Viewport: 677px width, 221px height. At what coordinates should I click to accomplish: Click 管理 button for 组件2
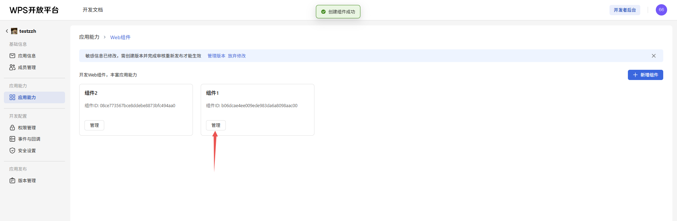[x=94, y=125]
